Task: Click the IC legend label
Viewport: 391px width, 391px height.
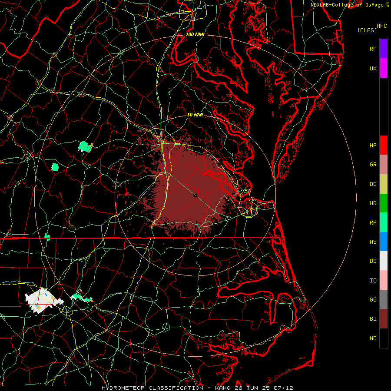Action: point(373,280)
